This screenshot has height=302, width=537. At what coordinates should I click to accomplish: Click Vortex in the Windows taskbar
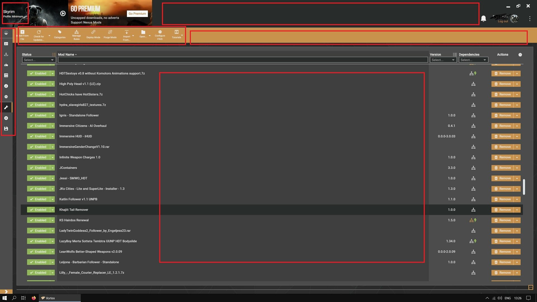[60, 298]
